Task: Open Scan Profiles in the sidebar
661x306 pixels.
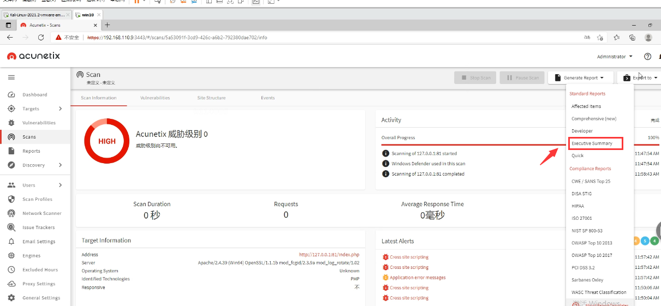Action: (37, 200)
